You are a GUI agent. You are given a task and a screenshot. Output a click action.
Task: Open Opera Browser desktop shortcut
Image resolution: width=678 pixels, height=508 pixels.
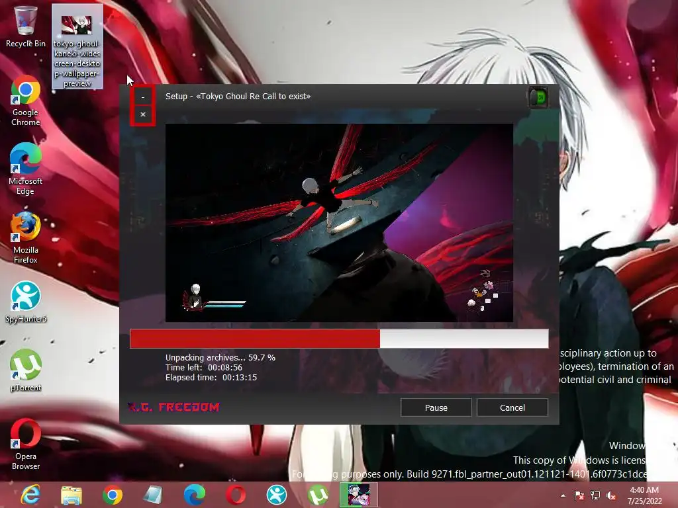coord(26,444)
